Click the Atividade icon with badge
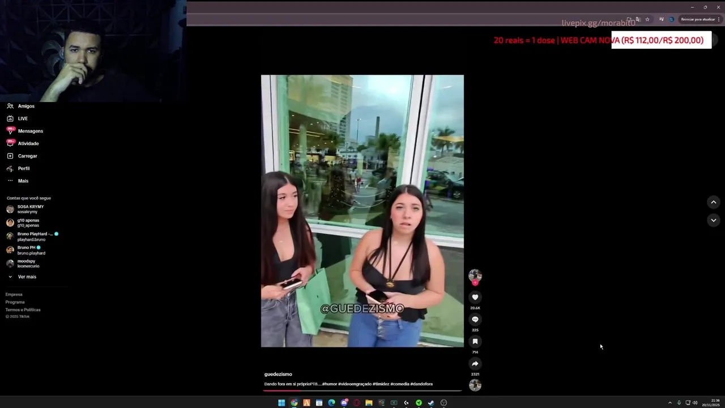Screen dimensions: 725x408 click(10, 143)
